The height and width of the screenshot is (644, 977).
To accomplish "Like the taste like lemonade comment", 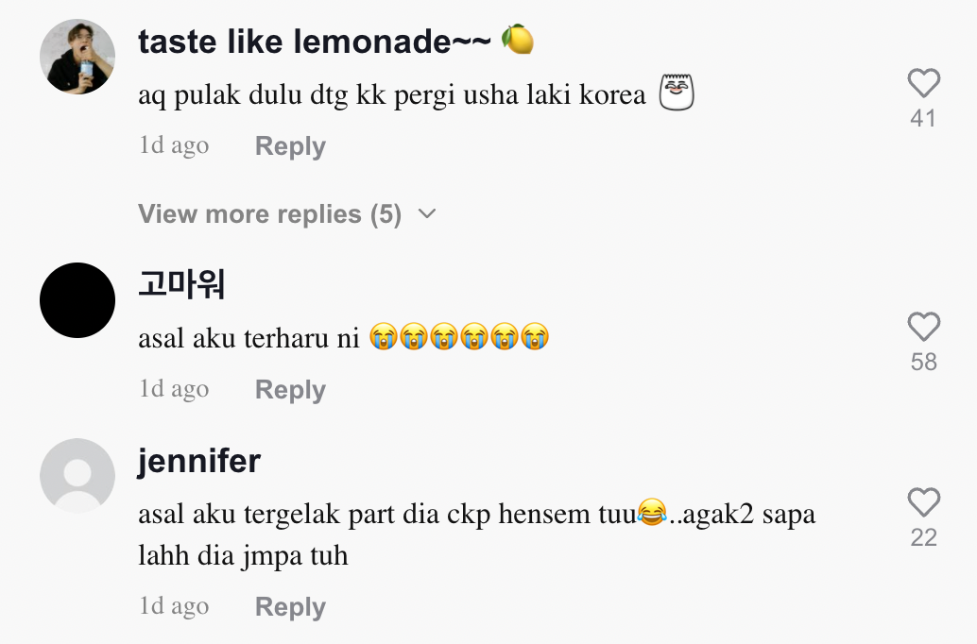I will pos(923,84).
